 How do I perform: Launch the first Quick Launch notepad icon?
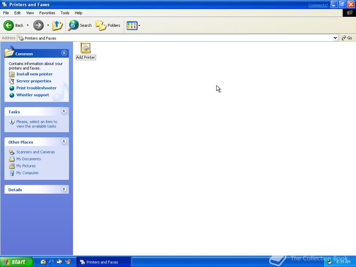point(43,262)
